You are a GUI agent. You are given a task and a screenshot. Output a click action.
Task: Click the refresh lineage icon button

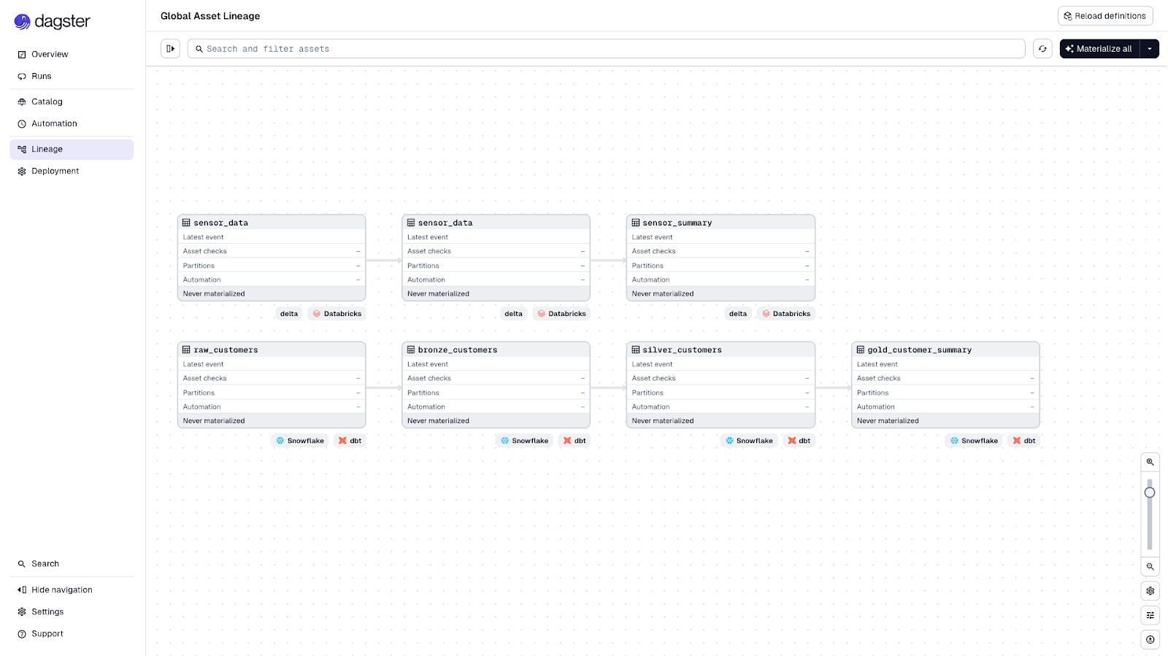coord(1042,49)
